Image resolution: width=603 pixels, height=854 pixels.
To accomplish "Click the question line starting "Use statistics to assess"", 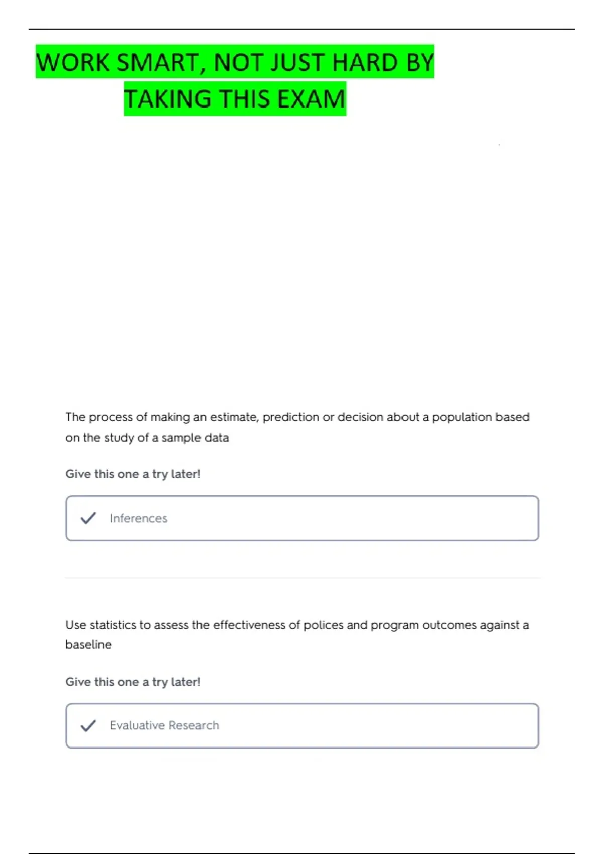I will pyautogui.click(x=297, y=625).
